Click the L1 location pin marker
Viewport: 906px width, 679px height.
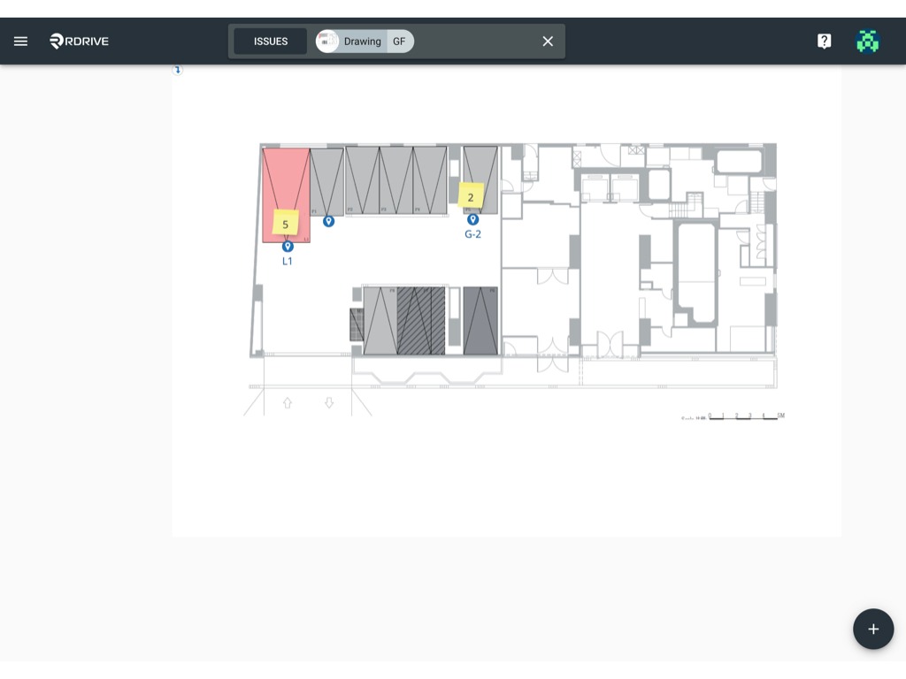[x=288, y=247]
